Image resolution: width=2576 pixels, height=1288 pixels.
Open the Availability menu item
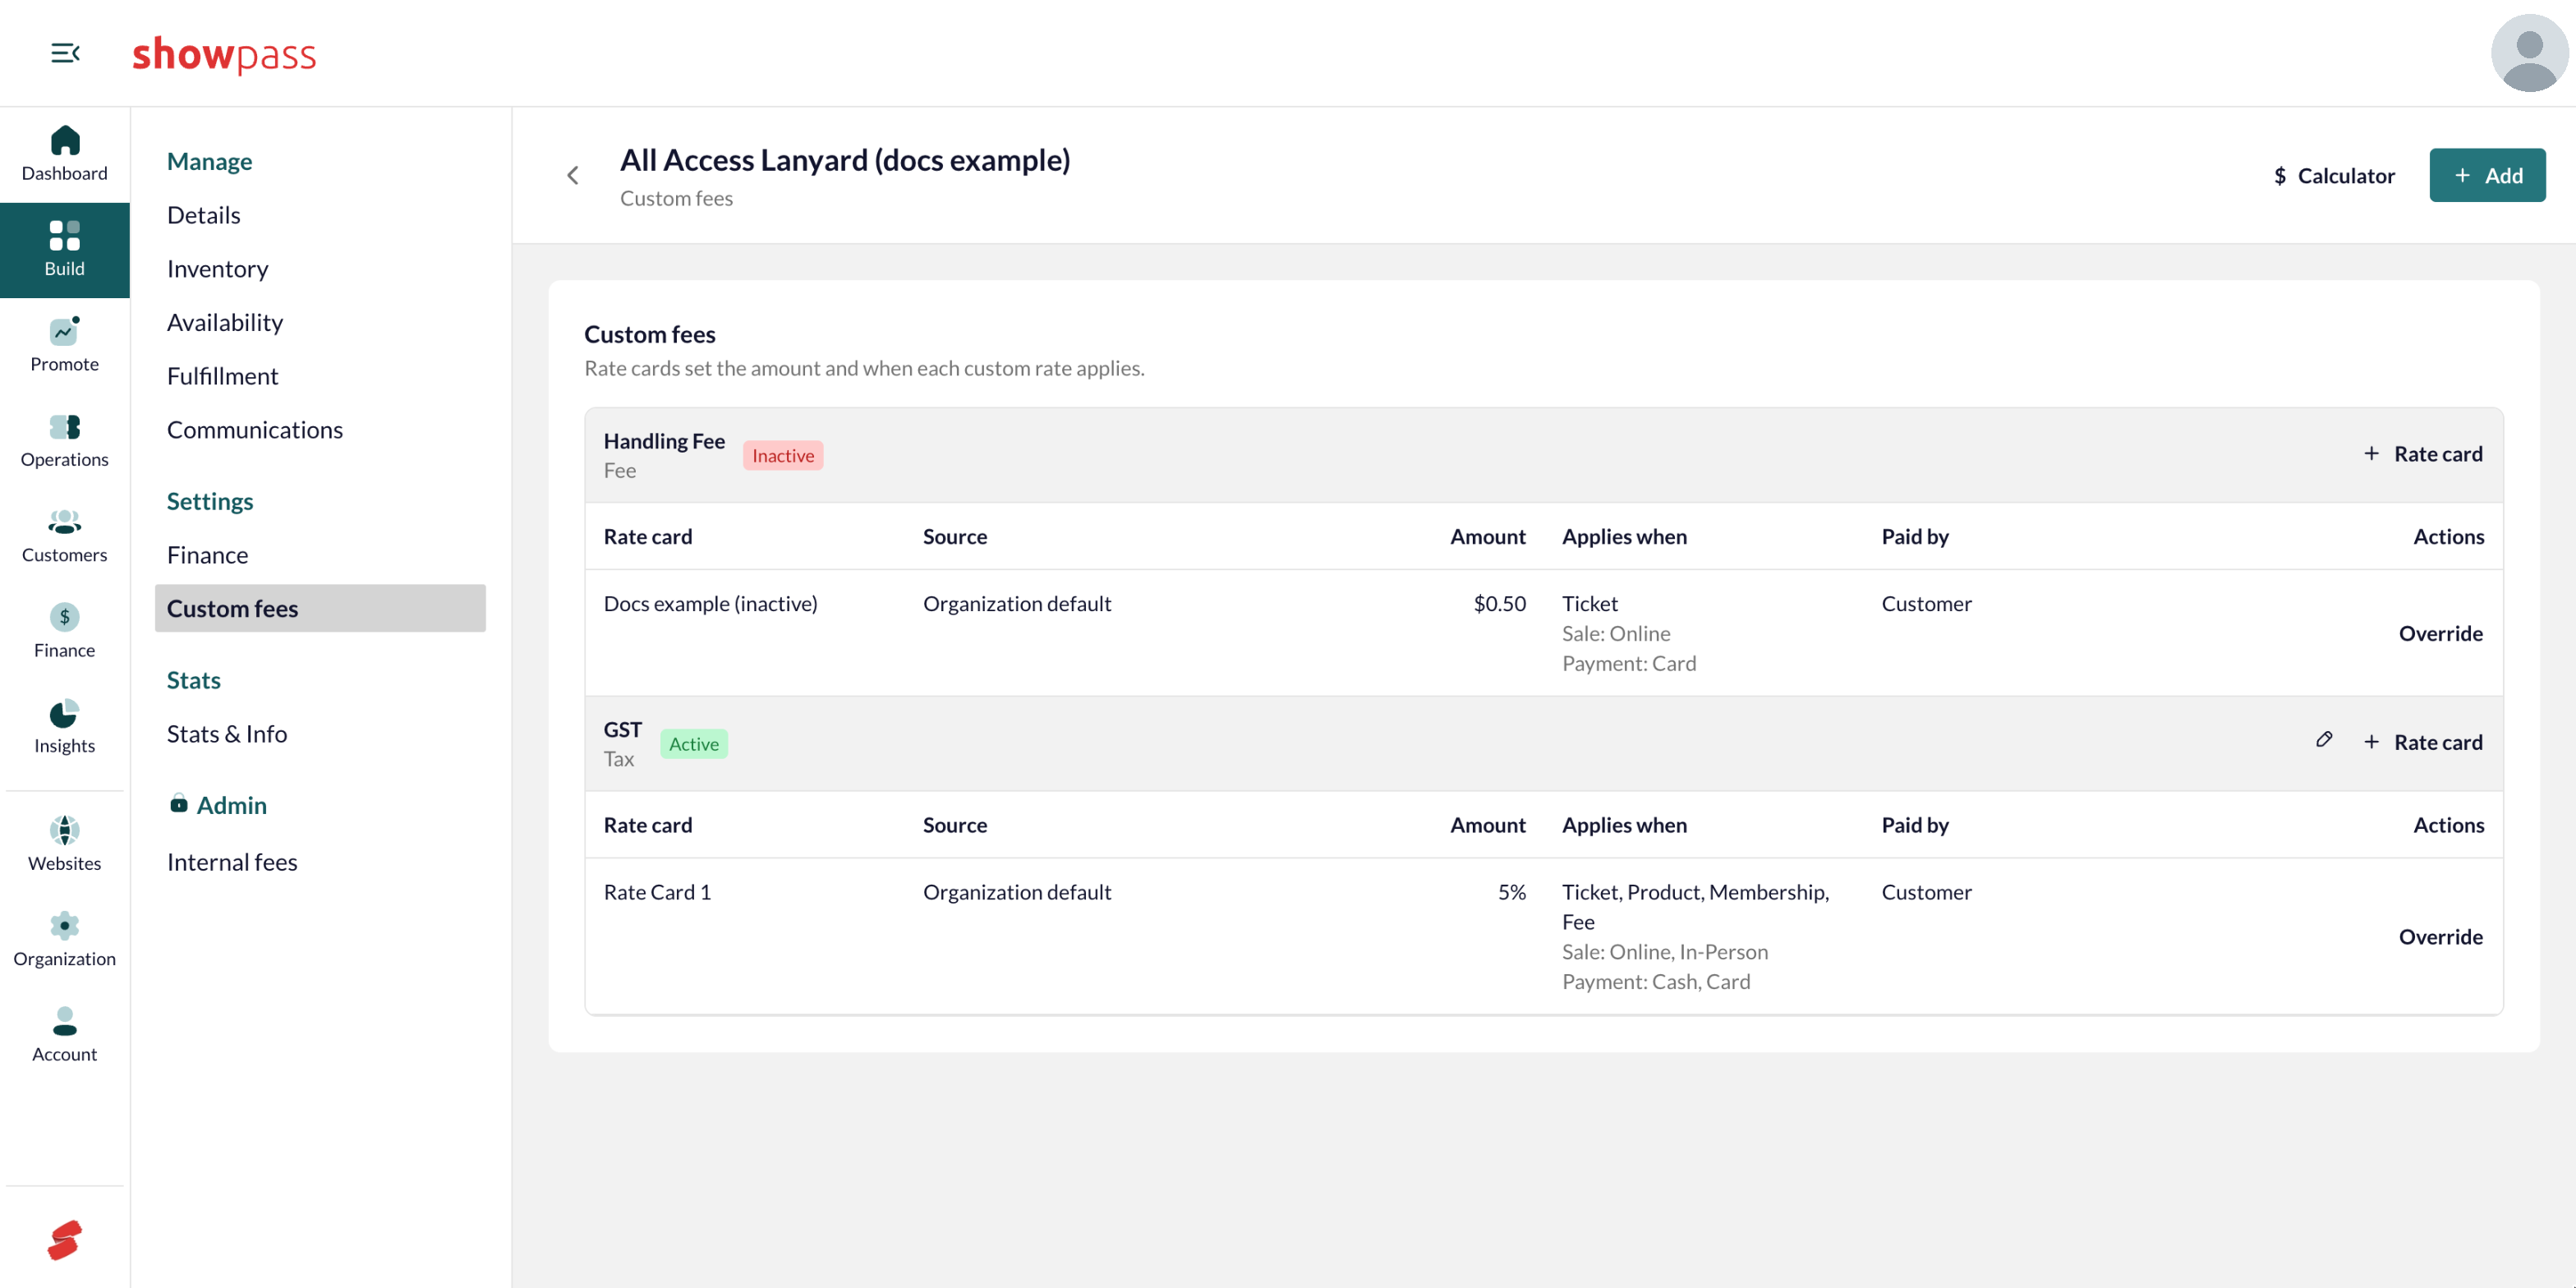tap(225, 322)
